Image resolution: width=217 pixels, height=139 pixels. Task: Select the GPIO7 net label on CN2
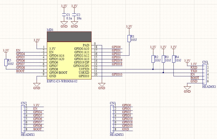[x=38, y=122]
